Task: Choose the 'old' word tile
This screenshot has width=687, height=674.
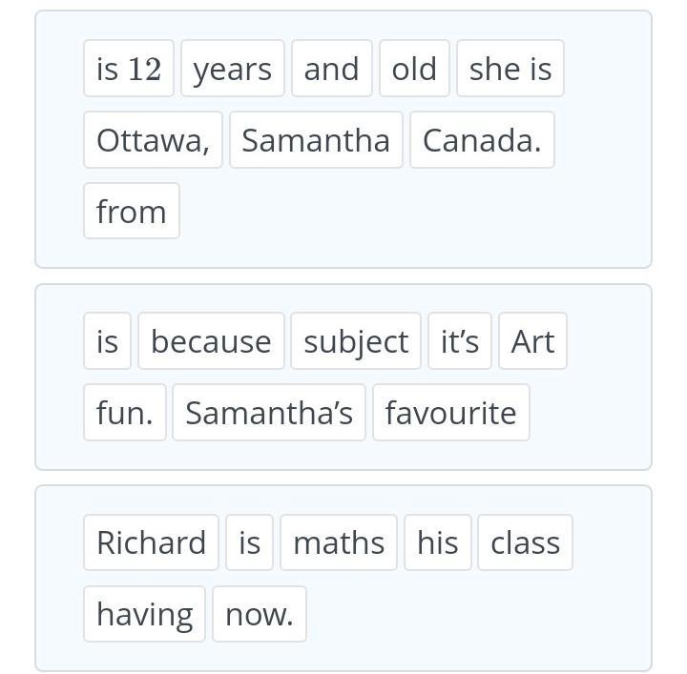Action: coord(414,69)
